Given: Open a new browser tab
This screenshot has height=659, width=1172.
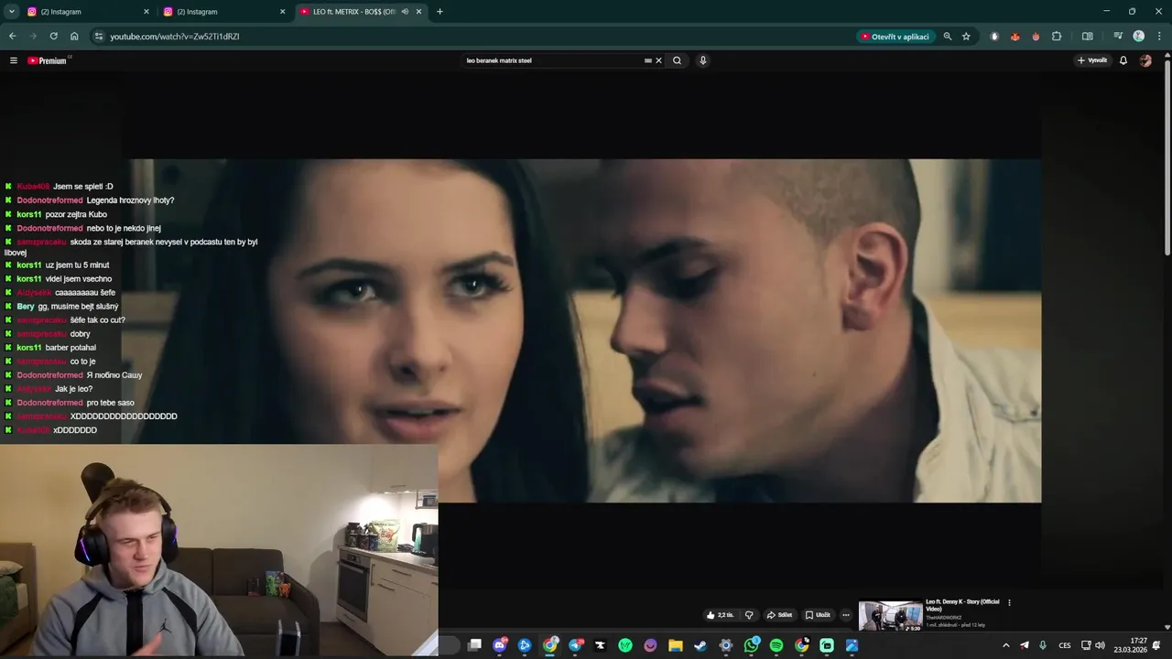Looking at the screenshot, I should pyautogui.click(x=439, y=12).
